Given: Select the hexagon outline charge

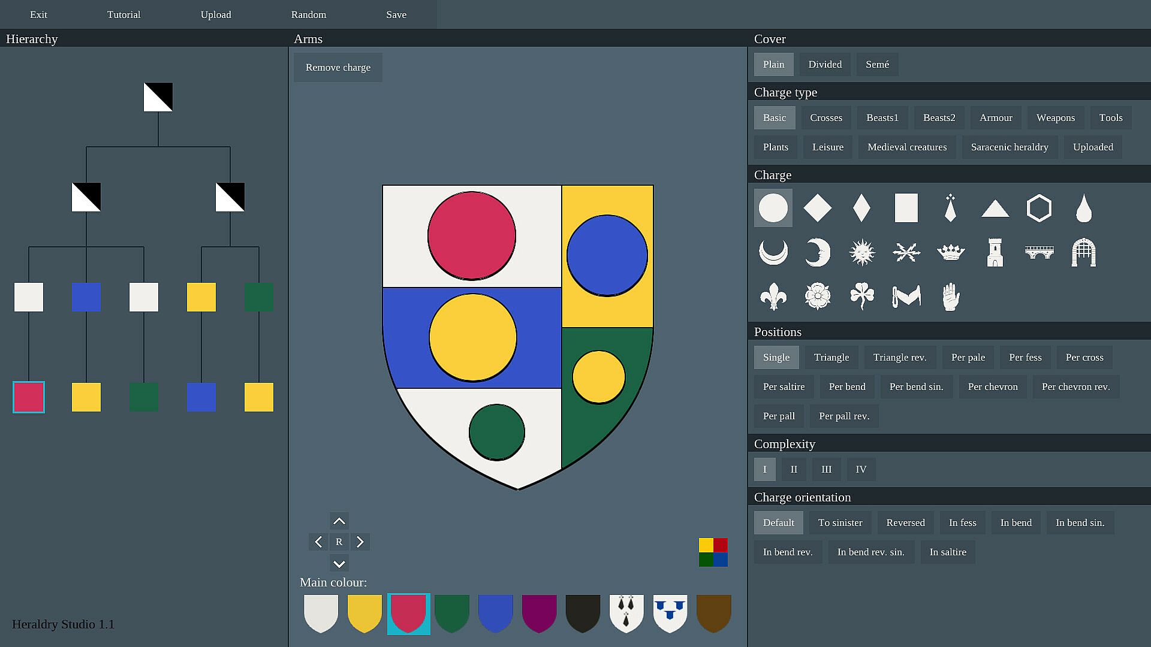Looking at the screenshot, I should (x=1039, y=208).
